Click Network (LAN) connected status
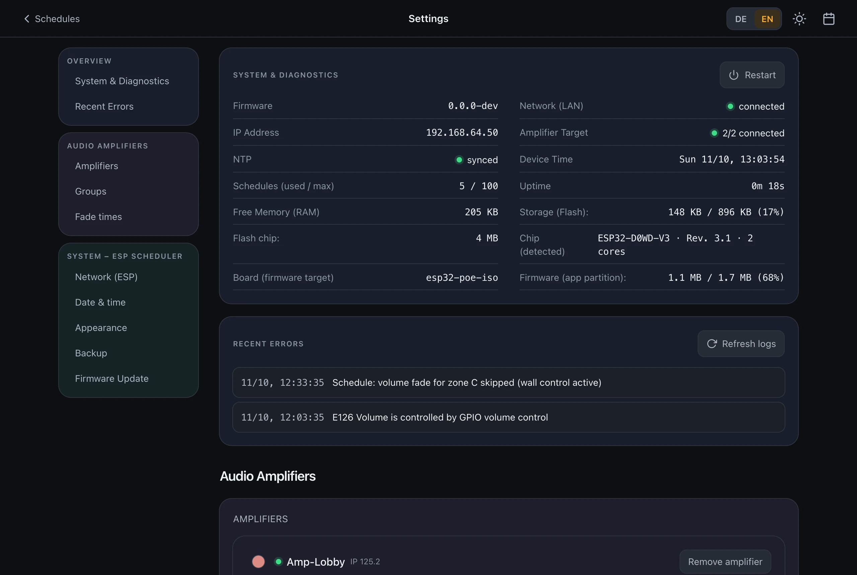This screenshot has height=575, width=857. [x=755, y=106]
